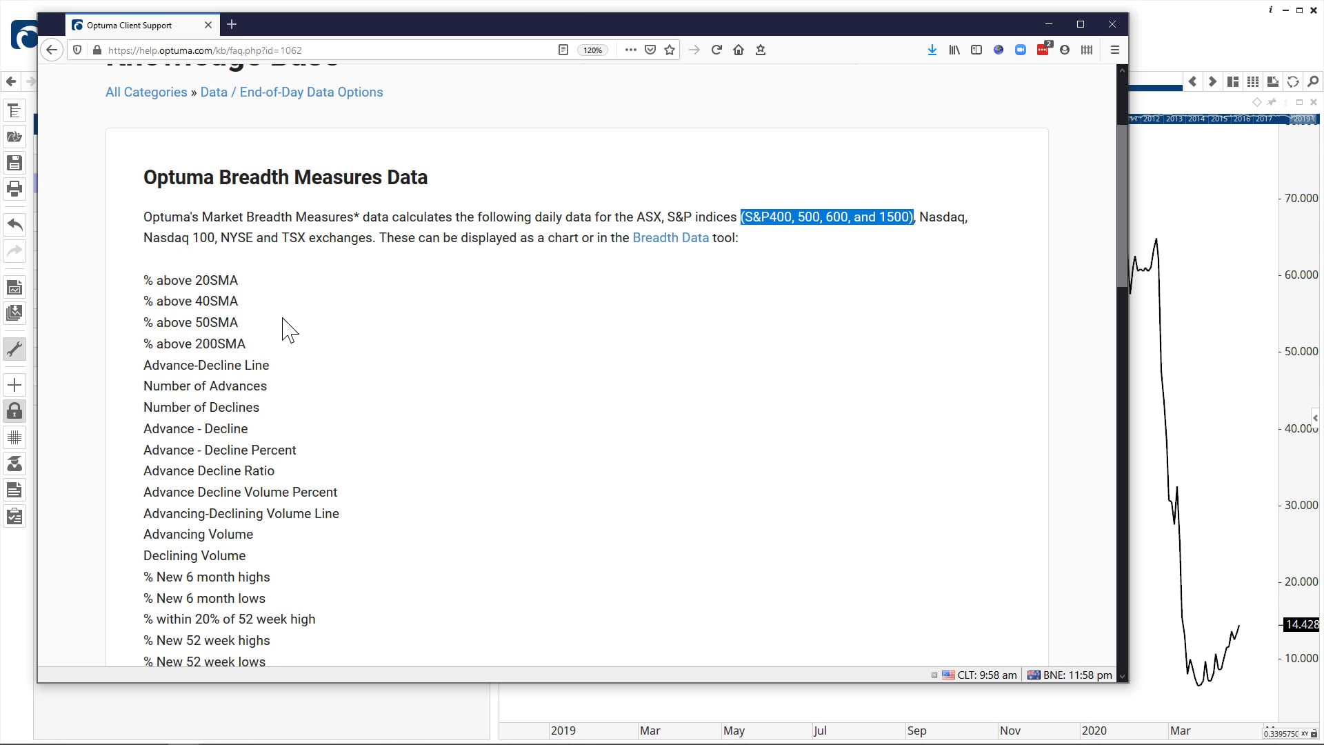Viewport: 1324px width, 745px height.
Task: Click Optuma navigate back arrow at top-left
Action: coord(10,81)
